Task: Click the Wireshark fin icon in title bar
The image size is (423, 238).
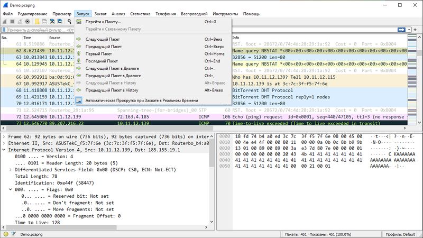Action: (5, 5)
